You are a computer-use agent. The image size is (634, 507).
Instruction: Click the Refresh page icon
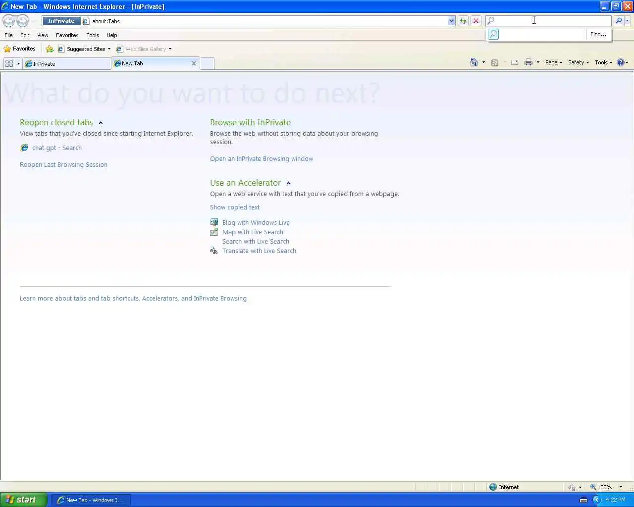[463, 21]
